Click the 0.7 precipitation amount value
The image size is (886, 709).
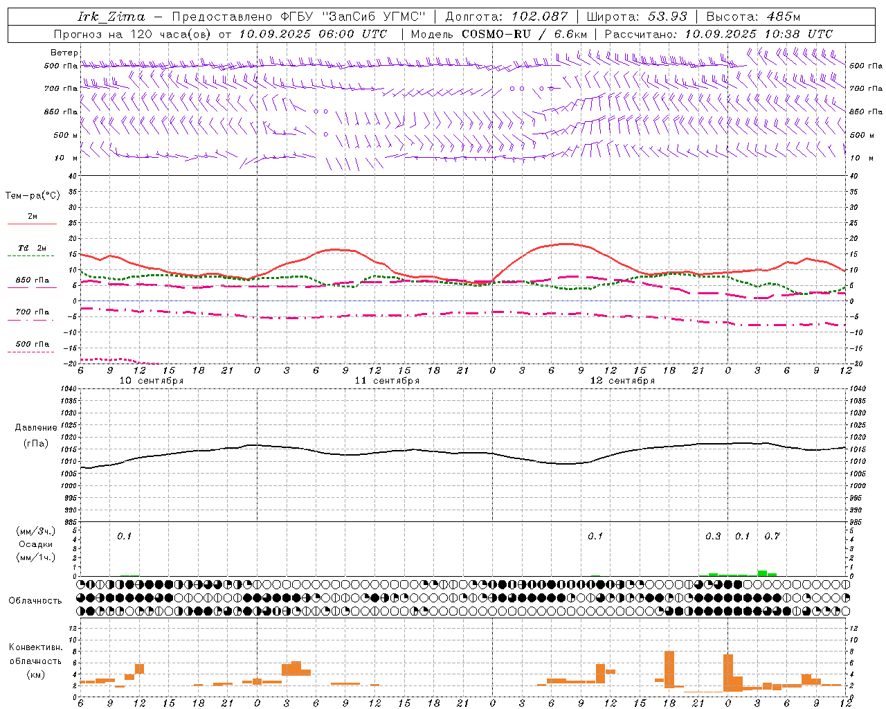[x=772, y=537]
